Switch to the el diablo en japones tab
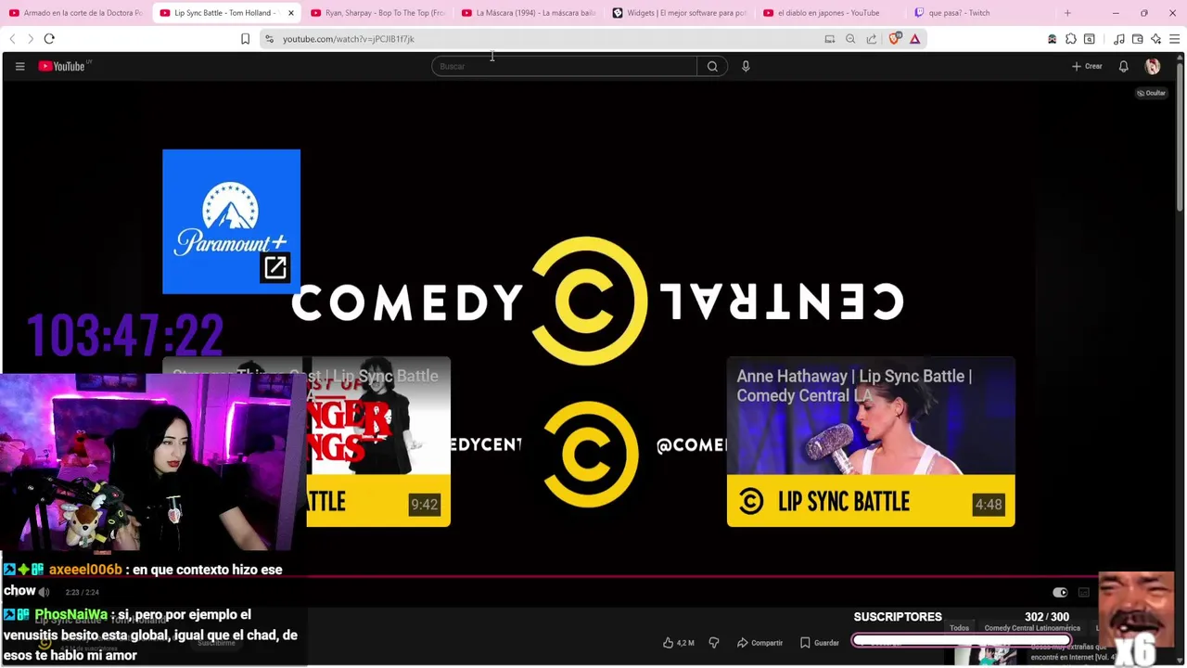 coord(830,13)
